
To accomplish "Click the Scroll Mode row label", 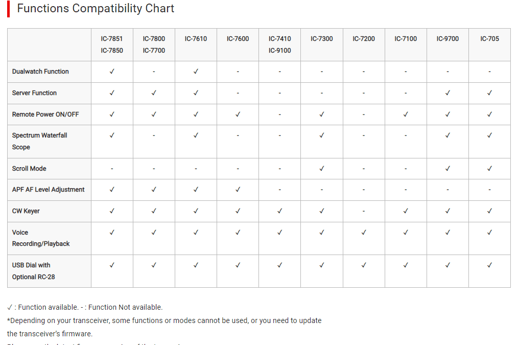I will 30,169.
